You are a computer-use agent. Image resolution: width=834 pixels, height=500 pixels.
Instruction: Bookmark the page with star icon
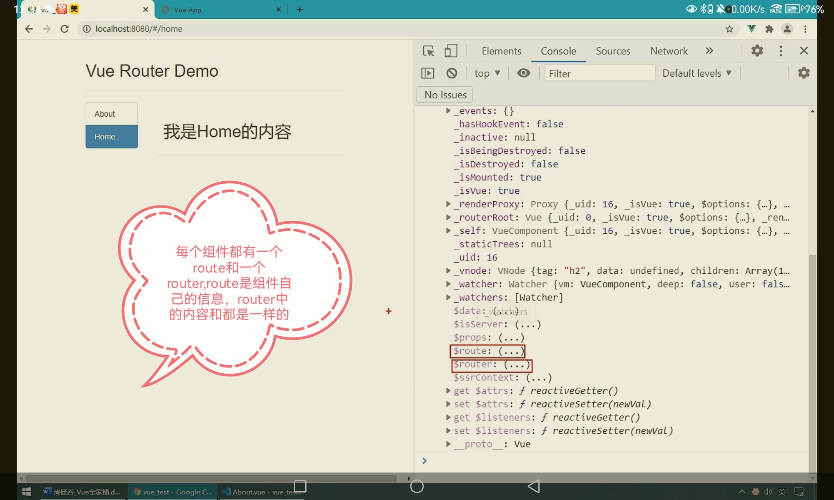coord(729,29)
